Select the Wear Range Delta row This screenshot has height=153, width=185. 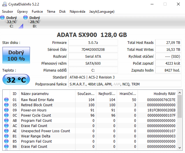pos(90,136)
